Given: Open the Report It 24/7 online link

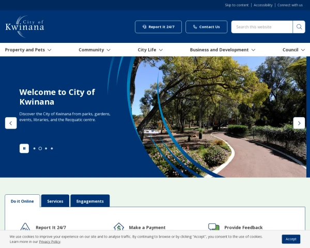Looking at the screenshot, I should [51, 227].
